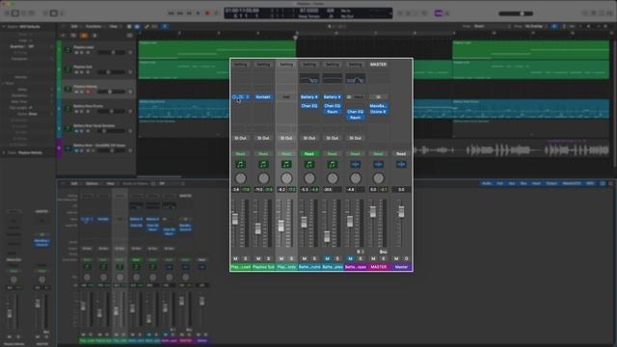Open Batte..ples St Out output slot, magnified mixer
This screenshot has height=347, width=617.
(x=332, y=138)
